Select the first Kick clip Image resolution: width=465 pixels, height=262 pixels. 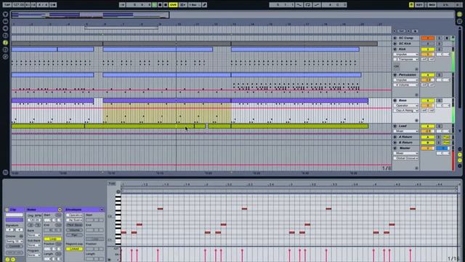point(34,49)
